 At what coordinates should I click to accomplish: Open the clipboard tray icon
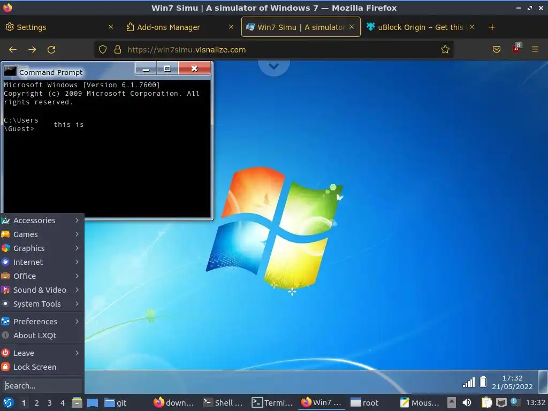(486, 403)
